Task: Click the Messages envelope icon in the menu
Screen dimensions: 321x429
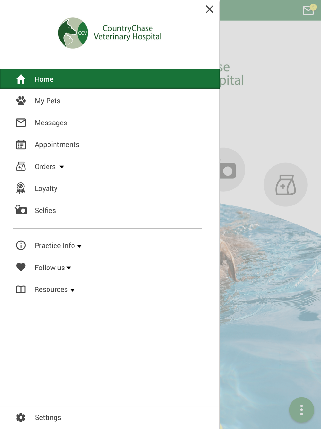Action: (x=21, y=123)
